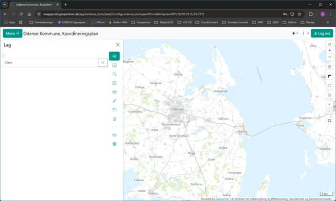This screenshot has height=201, width=336.
Task: Close the Lag panel
Action: [118, 45]
